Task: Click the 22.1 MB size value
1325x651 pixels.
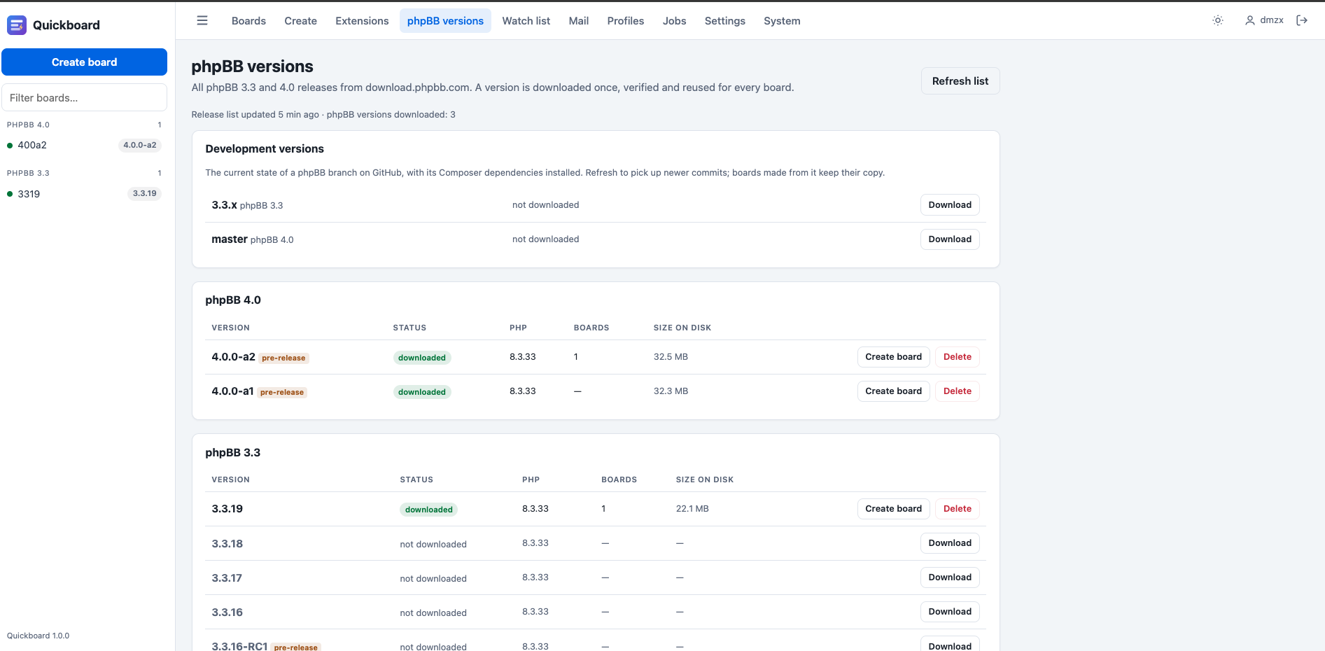Action: (x=692, y=509)
